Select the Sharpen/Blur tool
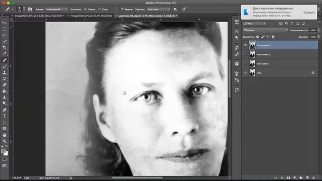Screen dimensions: 322x181 click(x=5, y=97)
